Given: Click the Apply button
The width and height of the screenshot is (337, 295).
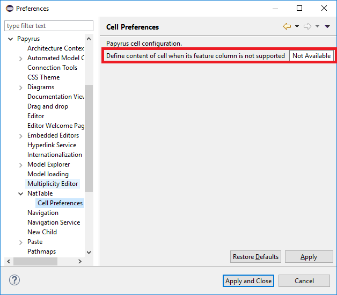Looking at the screenshot, I should (x=309, y=257).
